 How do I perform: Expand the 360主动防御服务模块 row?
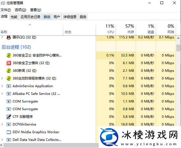click(2, 78)
